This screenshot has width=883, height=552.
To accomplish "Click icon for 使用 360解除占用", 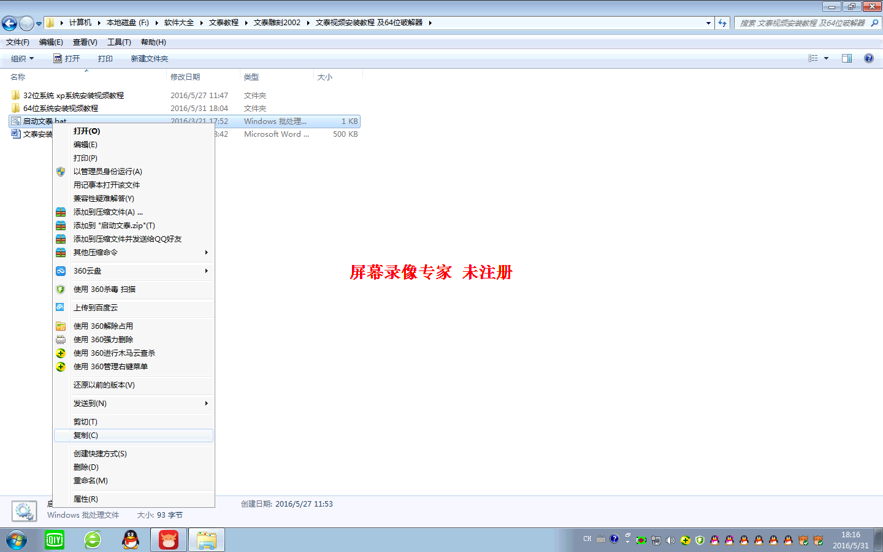I will 61,326.
